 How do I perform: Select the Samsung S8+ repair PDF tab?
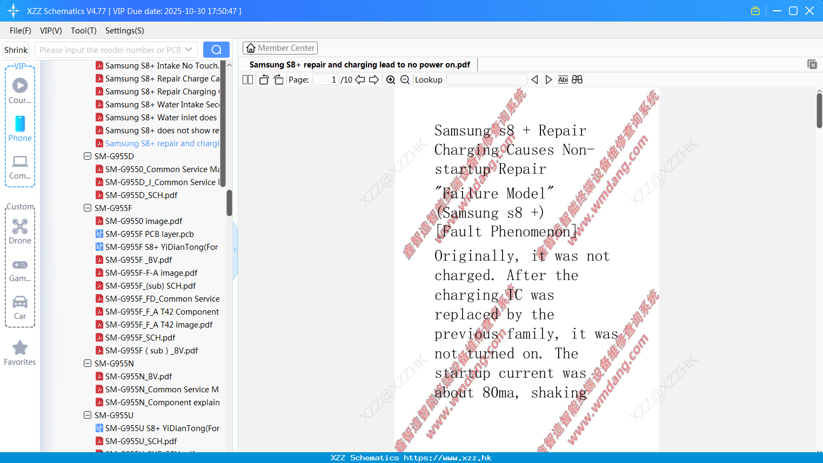tap(360, 65)
